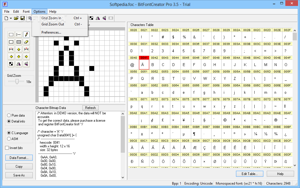This screenshot has height=188, width=300.
Task: Click the "Encoding: Unicode" status bar entry
Action: 198,183
